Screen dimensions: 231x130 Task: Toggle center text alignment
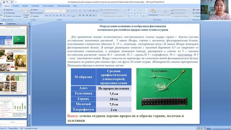pyautogui.click(x=83, y=16)
